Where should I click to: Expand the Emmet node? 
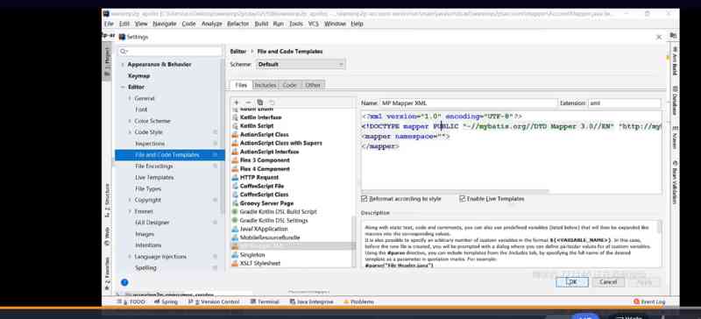click(130, 211)
